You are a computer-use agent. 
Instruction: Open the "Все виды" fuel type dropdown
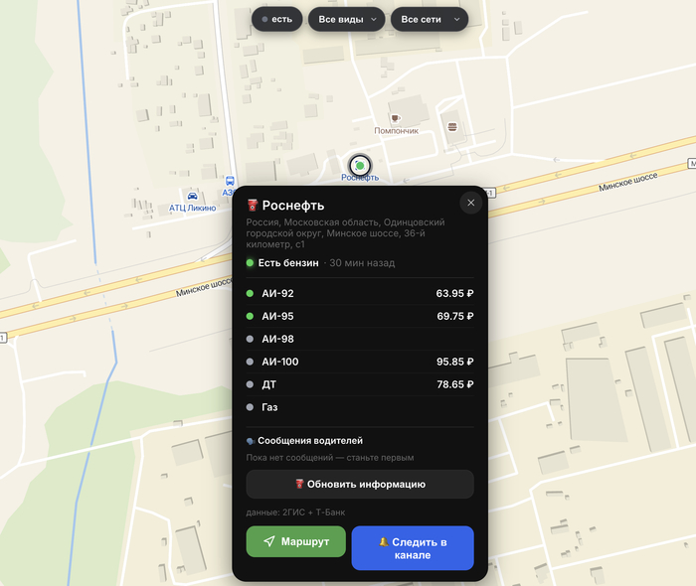pos(347,20)
